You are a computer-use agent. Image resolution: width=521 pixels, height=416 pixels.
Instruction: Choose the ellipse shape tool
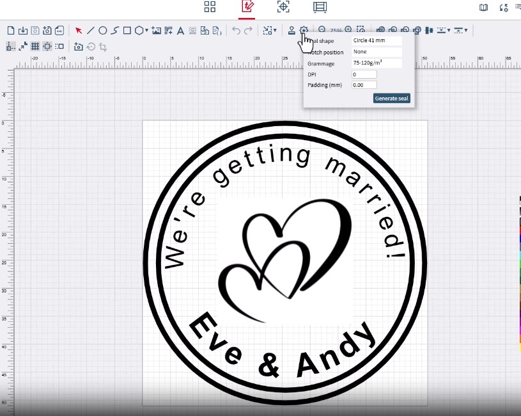pyautogui.click(x=102, y=30)
